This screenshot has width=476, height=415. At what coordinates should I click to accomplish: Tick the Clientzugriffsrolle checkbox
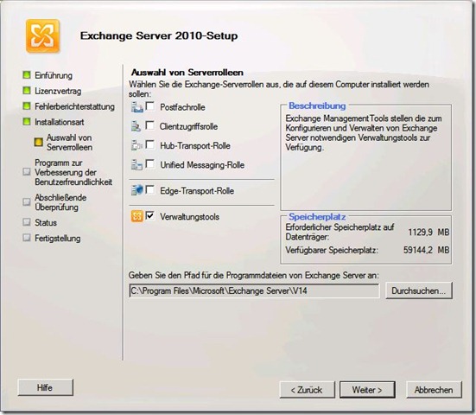(150, 125)
